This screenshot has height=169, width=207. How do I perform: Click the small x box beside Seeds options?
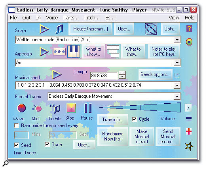pos(177,75)
